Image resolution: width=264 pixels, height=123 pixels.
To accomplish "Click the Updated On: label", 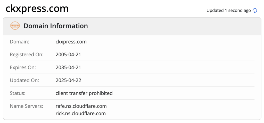I will click(24, 80).
